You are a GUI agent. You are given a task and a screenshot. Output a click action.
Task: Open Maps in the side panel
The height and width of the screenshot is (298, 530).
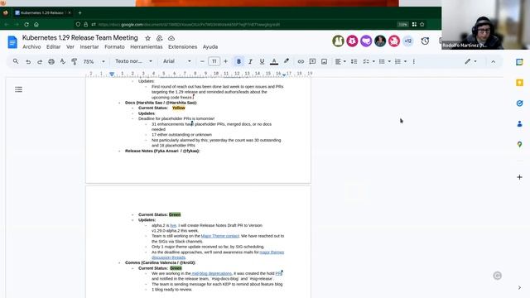pyautogui.click(x=519, y=144)
